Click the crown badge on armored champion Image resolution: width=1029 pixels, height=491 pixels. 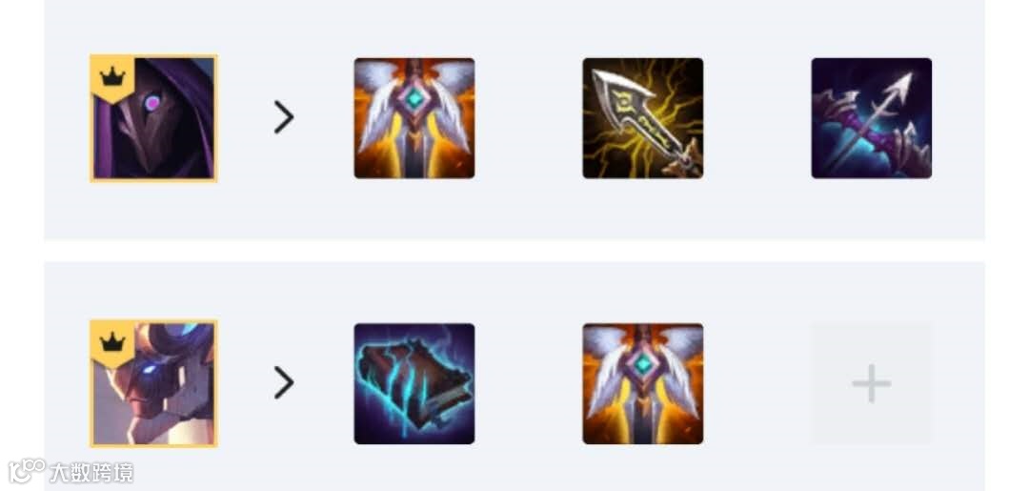[112, 342]
